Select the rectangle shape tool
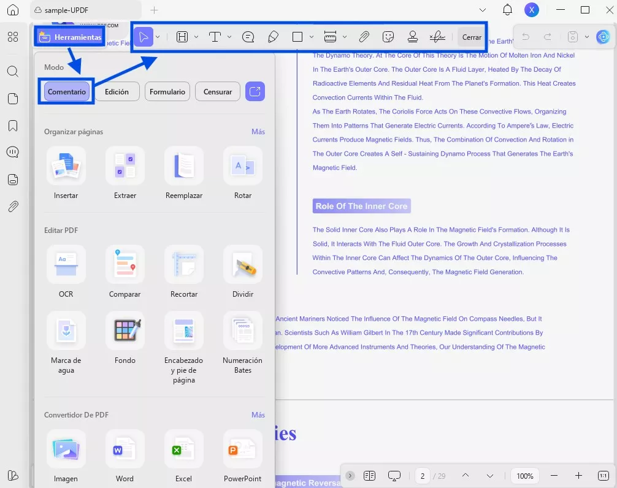617x488 pixels. tap(297, 37)
